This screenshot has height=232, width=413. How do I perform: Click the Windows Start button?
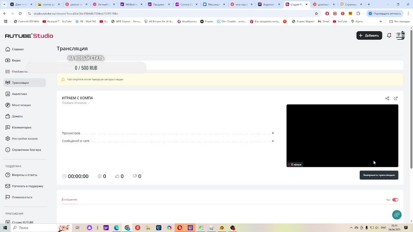(x=5, y=228)
